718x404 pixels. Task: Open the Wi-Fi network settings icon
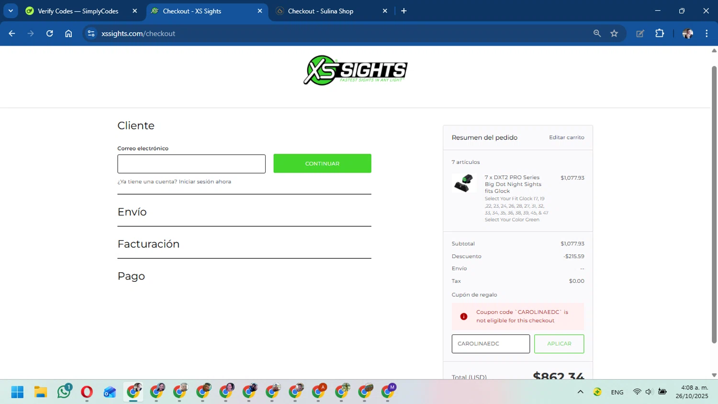coord(637,392)
